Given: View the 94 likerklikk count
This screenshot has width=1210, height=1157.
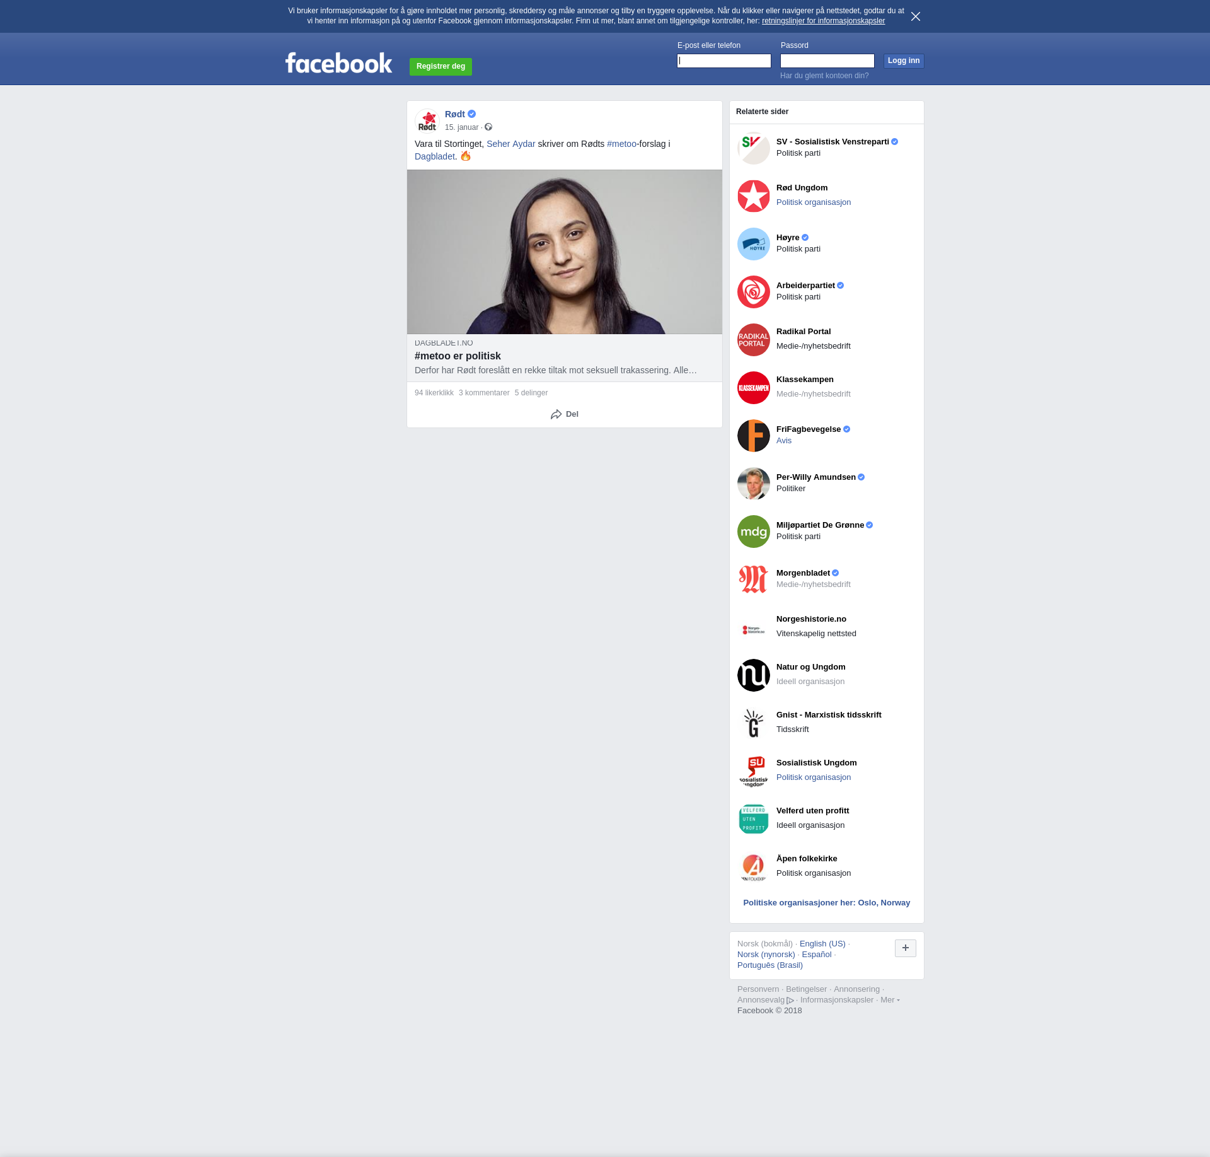Looking at the screenshot, I should [434, 393].
